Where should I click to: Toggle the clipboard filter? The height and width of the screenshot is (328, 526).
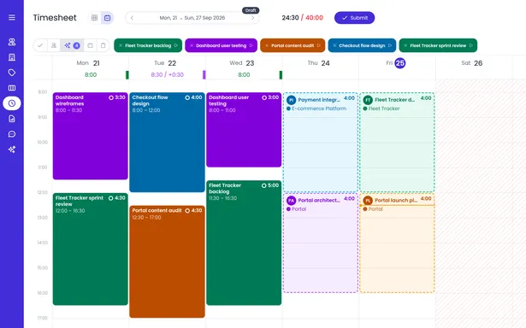tap(103, 45)
